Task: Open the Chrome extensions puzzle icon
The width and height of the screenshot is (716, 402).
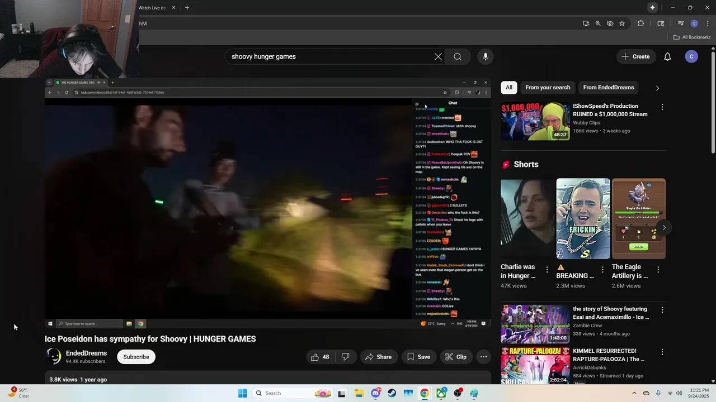Action: point(641,23)
